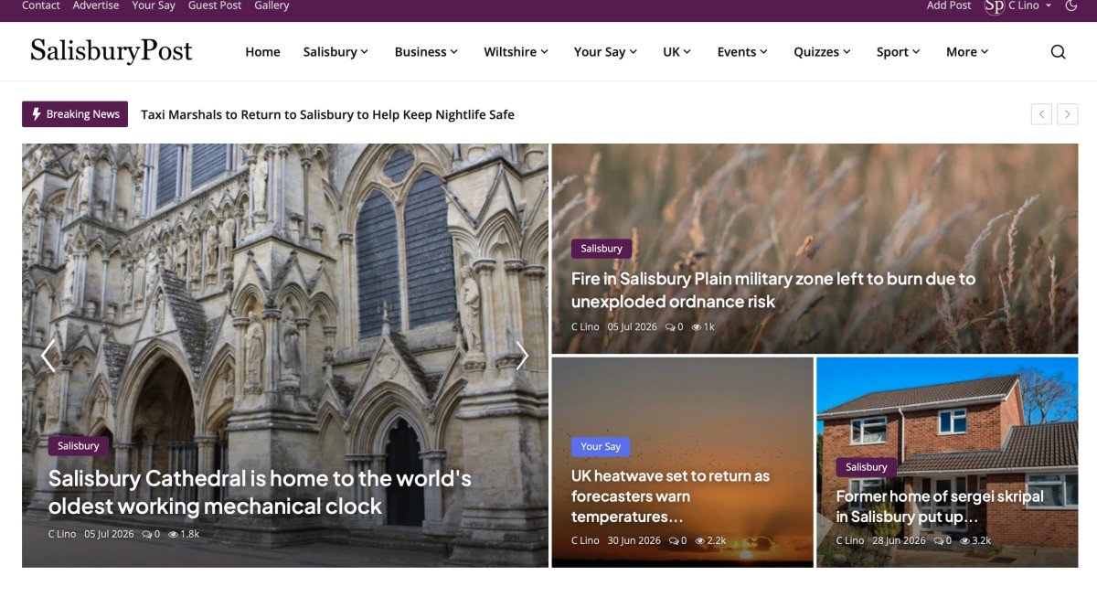Click Salisbury tag on Skripal article

(x=867, y=467)
